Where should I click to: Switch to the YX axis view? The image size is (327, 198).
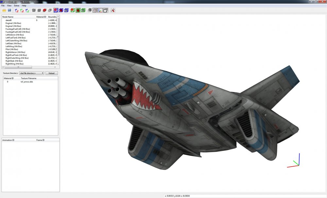click(22, 10)
